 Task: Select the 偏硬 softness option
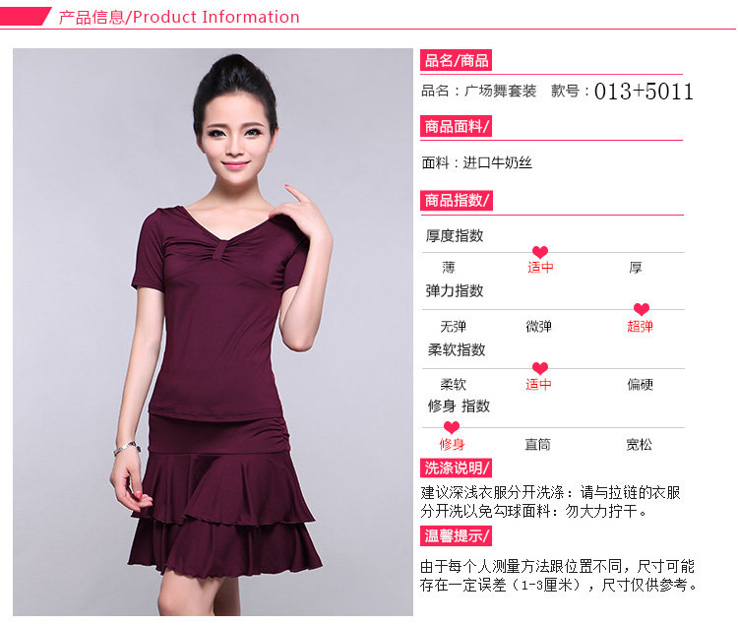click(641, 384)
